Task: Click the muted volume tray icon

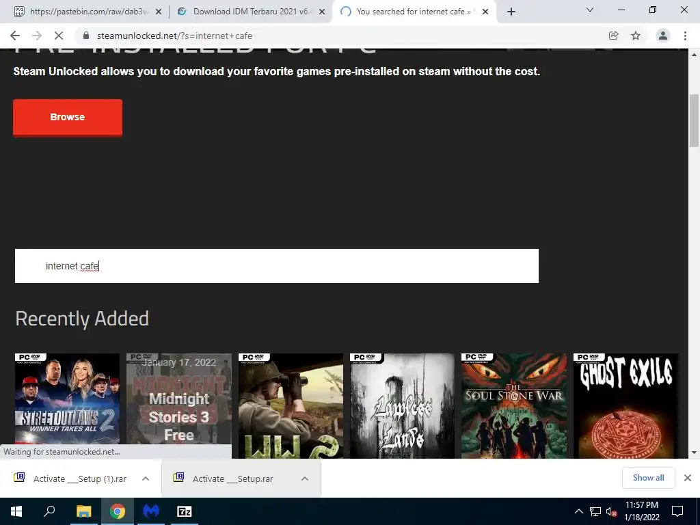Action: coord(612,511)
